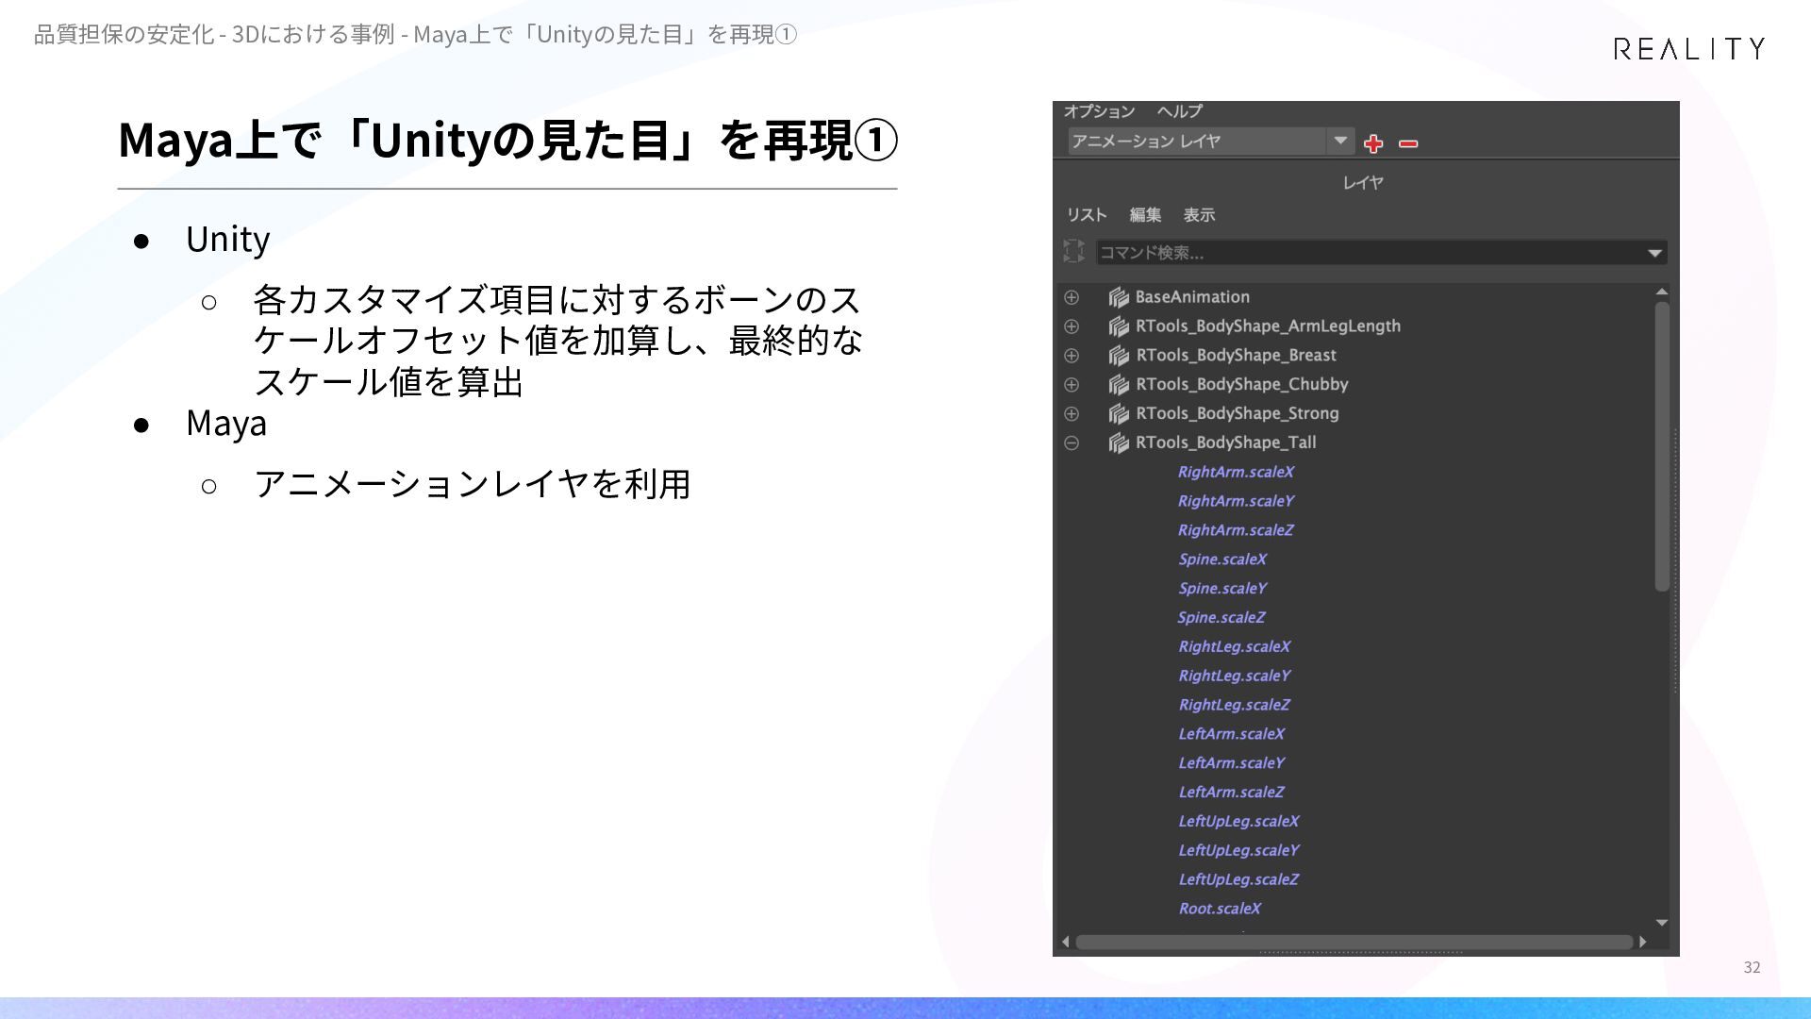Select the LeftArm.scaleY attribute
The image size is (1811, 1019).
(x=1231, y=763)
